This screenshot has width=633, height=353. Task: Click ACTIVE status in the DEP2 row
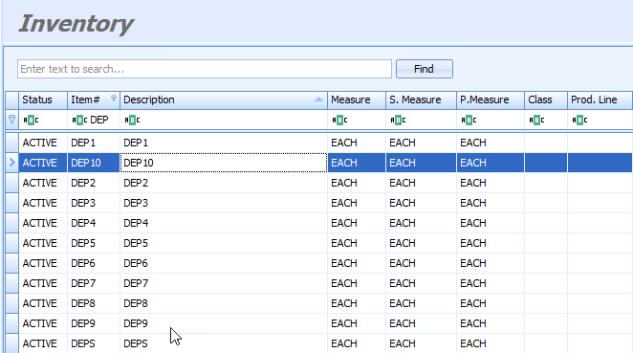click(x=43, y=183)
